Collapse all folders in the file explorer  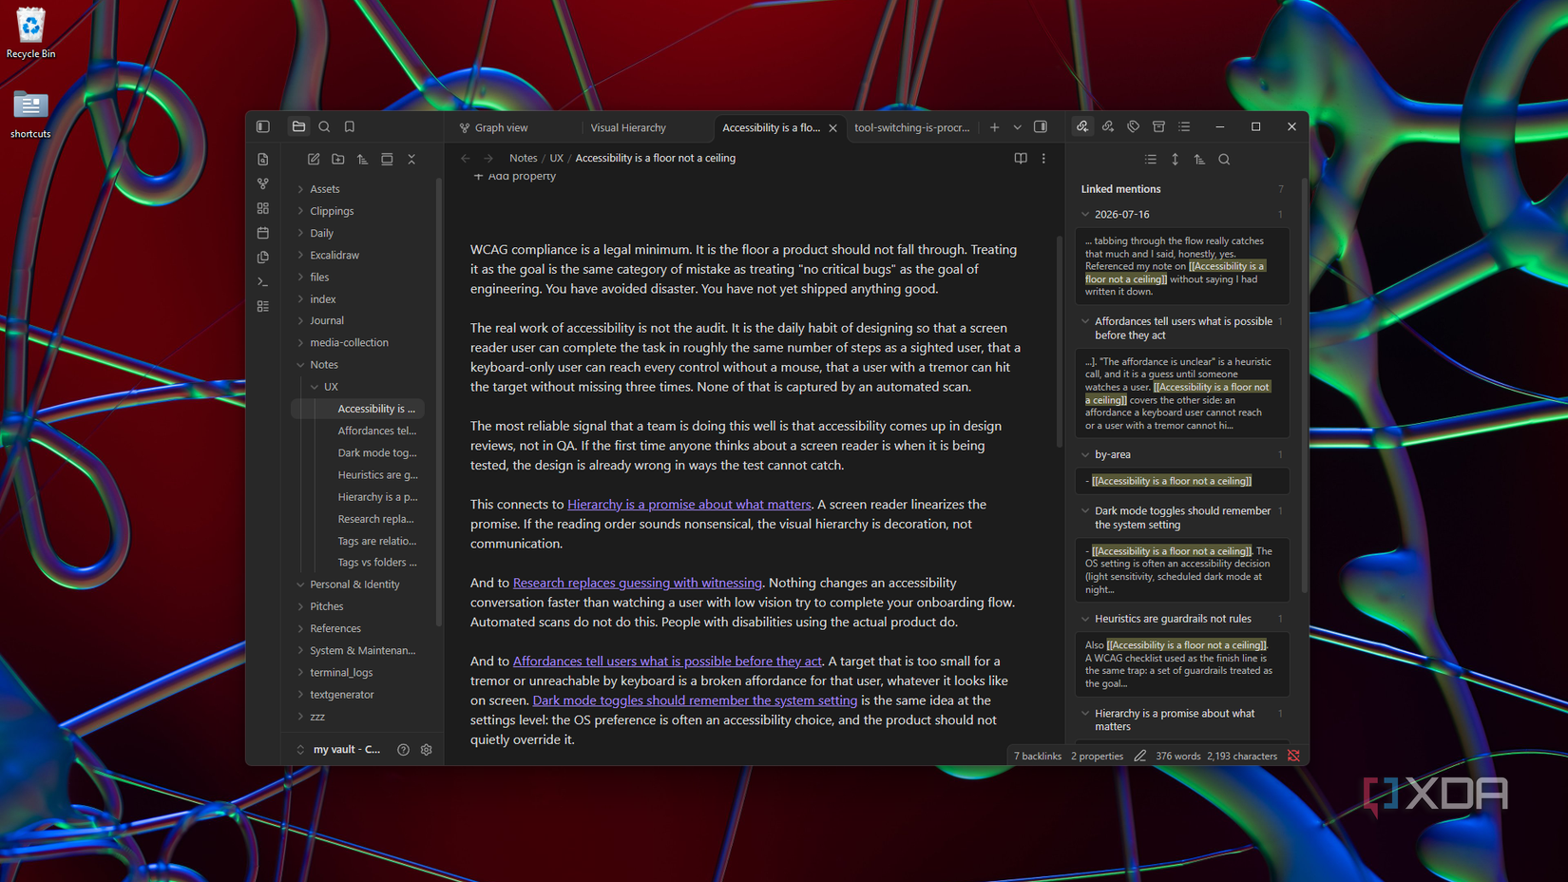tap(411, 159)
